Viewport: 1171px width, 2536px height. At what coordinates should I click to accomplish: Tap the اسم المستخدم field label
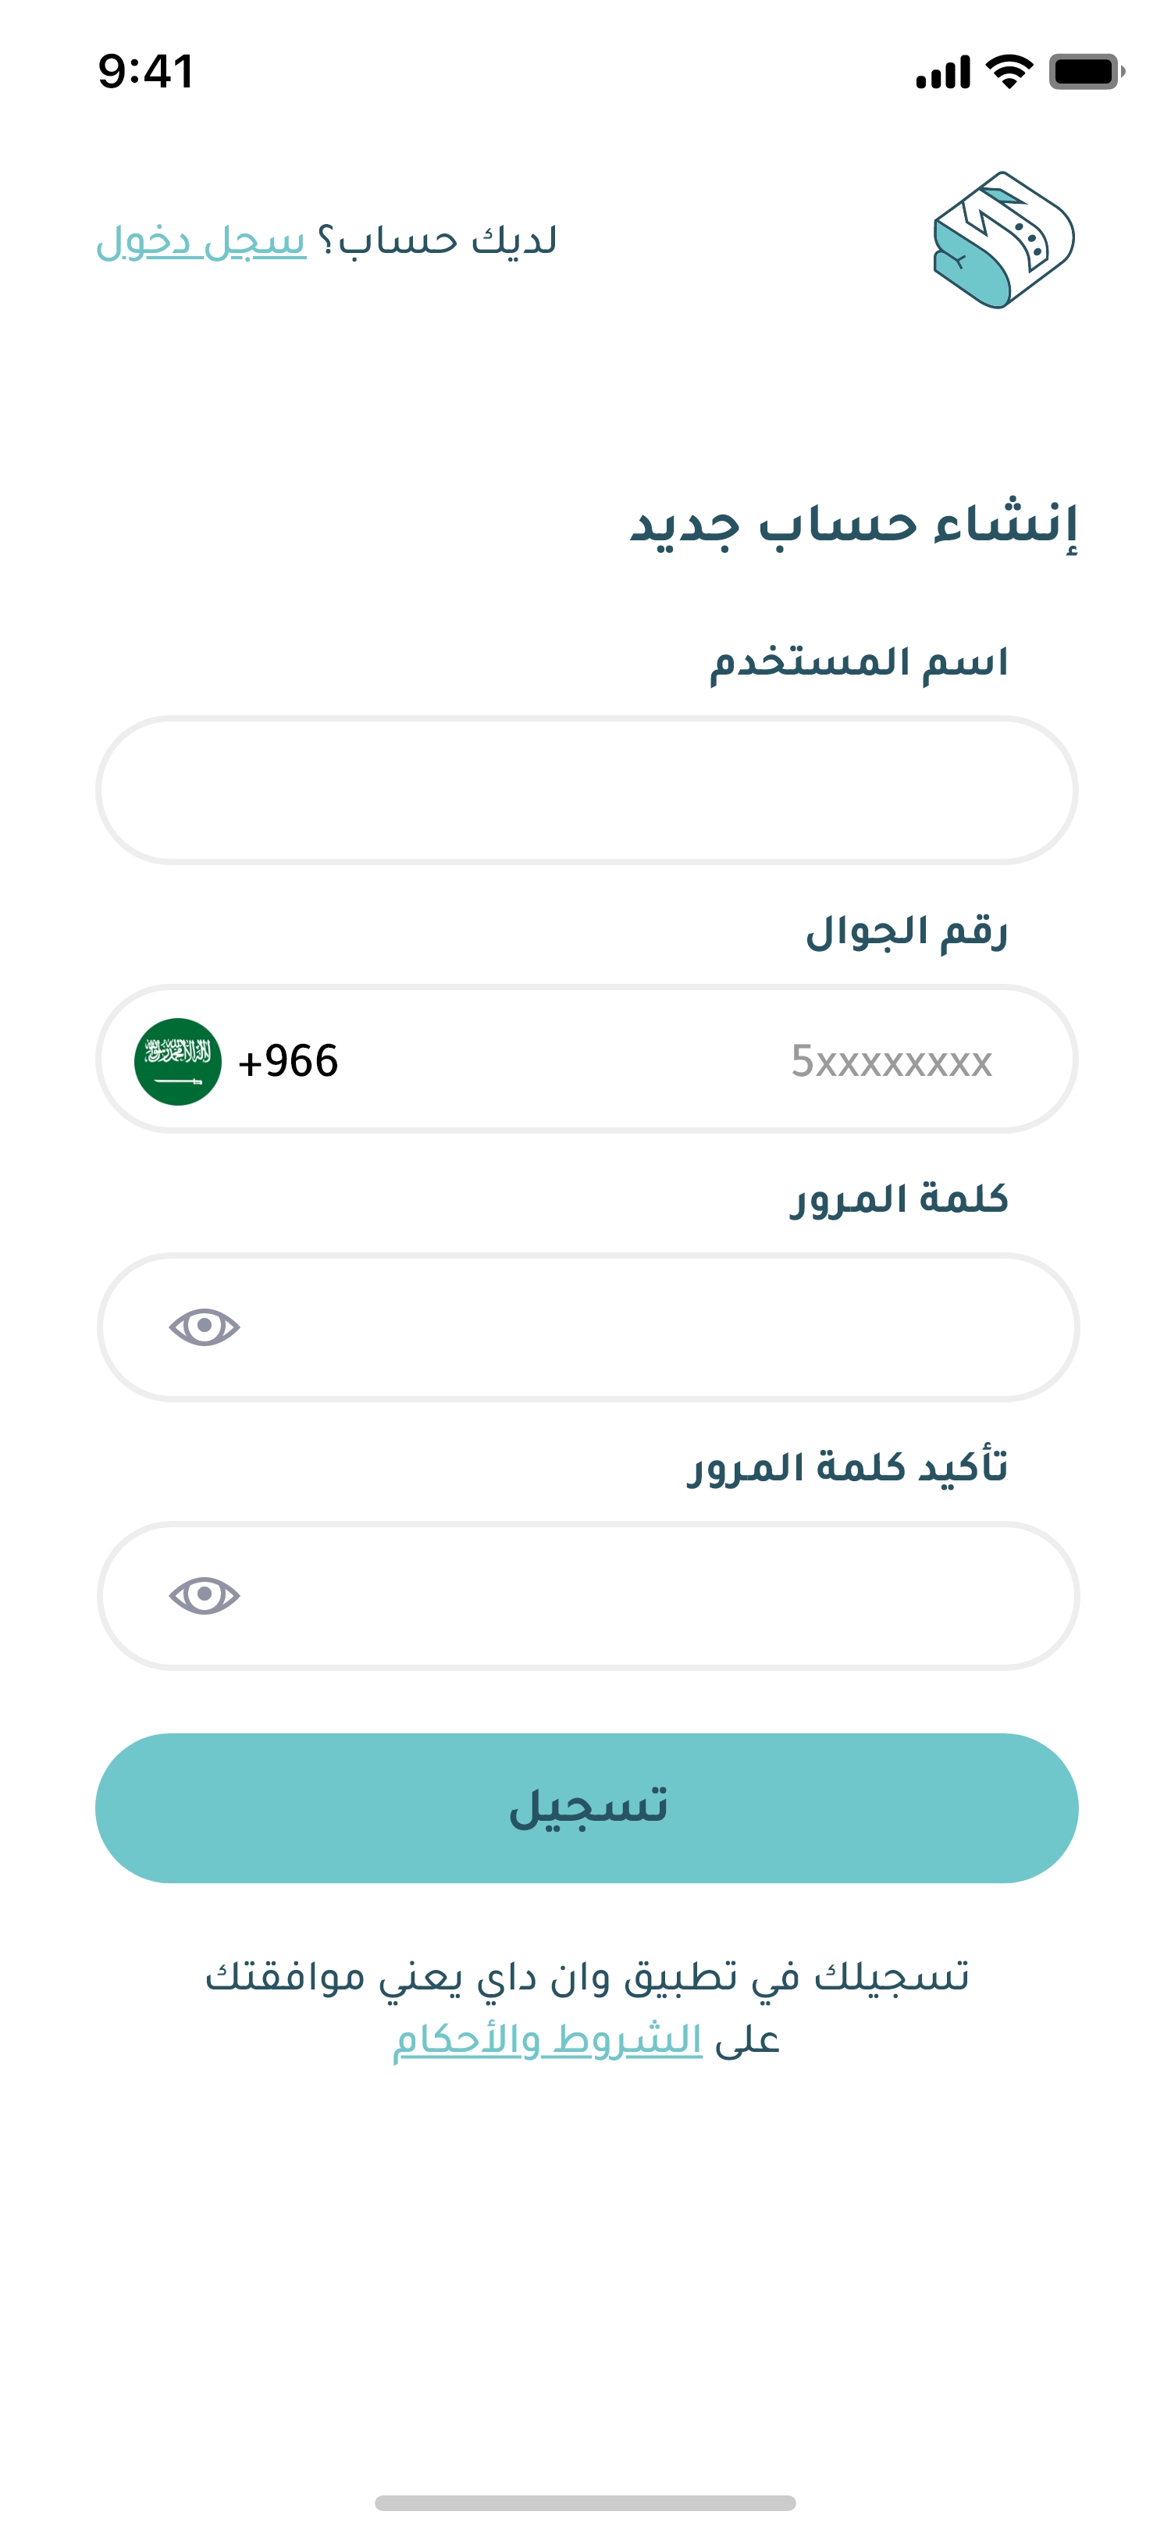pos(858,663)
